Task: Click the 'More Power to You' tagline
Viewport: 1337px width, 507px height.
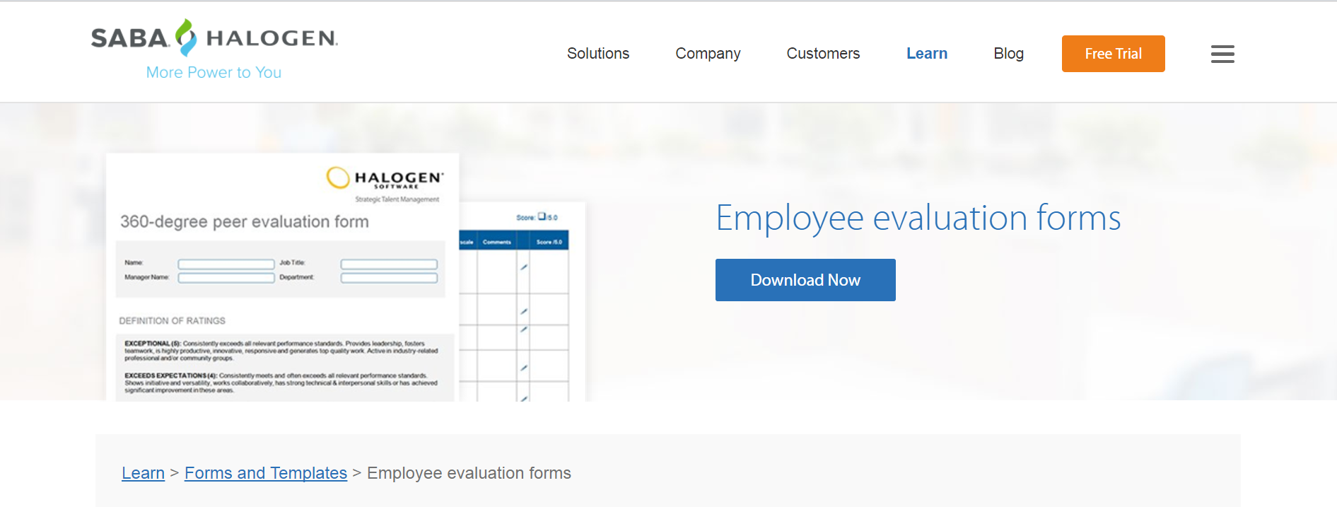Action: tap(214, 72)
